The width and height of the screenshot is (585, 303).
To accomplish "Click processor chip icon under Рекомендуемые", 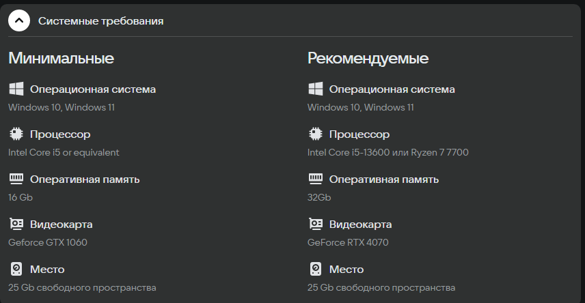I will [315, 134].
